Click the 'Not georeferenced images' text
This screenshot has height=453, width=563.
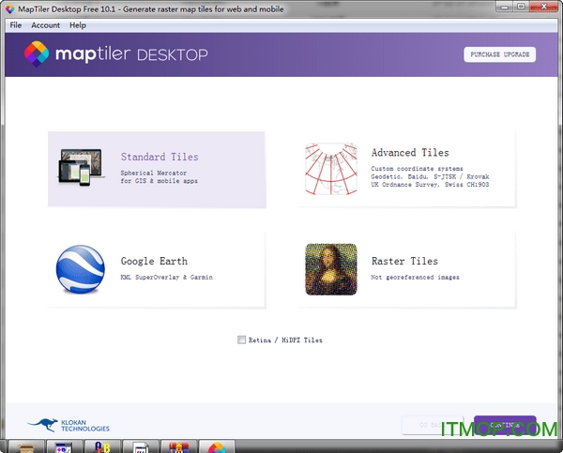[415, 277]
